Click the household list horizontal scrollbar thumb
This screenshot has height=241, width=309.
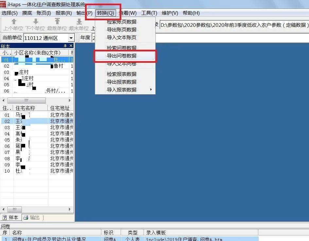(15, 209)
